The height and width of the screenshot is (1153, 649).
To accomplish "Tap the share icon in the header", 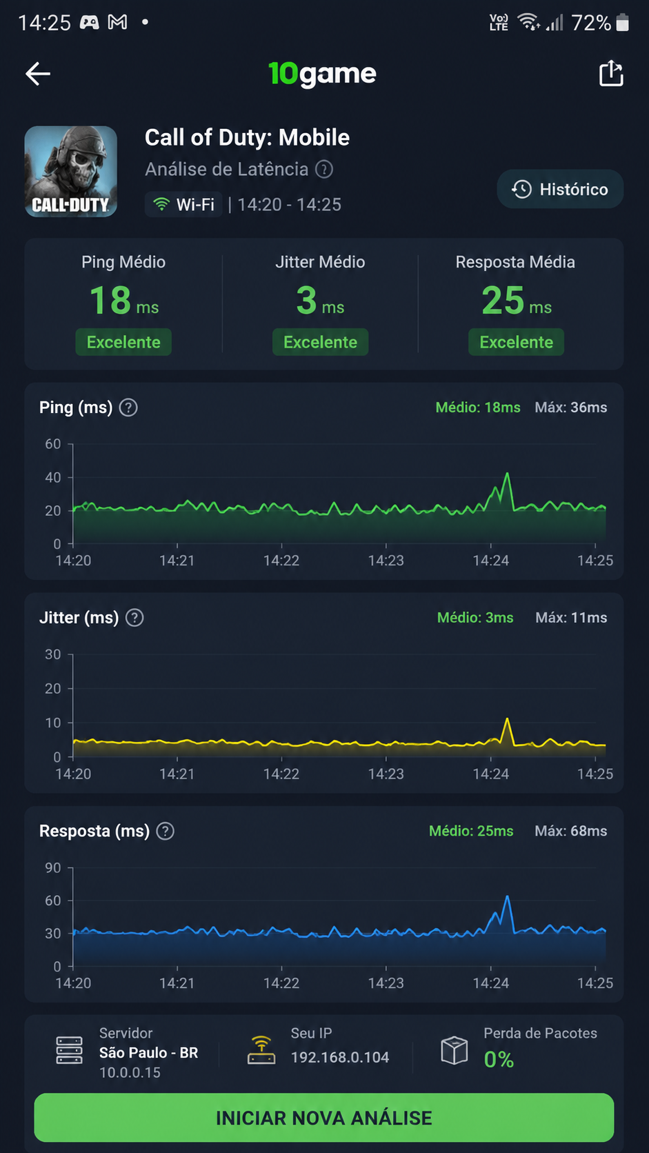I will pos(611,73).
